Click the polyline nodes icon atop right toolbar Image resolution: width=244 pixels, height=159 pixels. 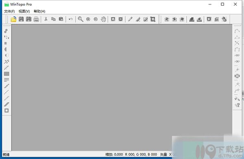(237, 31)
